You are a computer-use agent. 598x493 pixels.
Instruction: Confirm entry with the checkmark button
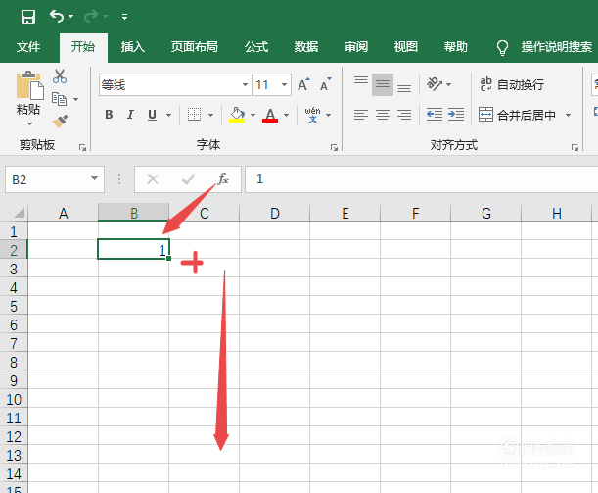188,179
